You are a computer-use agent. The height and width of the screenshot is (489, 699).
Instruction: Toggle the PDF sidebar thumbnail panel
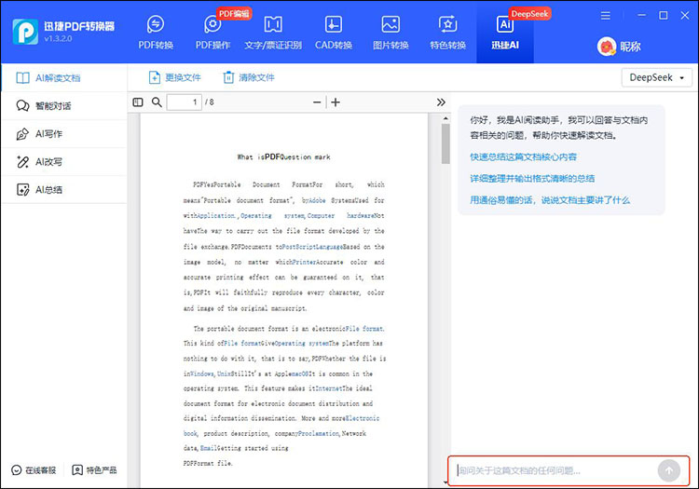click(138, 102)
